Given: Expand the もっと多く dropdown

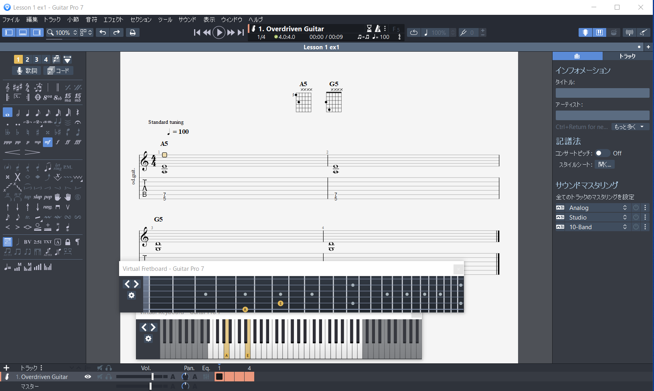Looking at the screenshot, I should coord(630,127).
